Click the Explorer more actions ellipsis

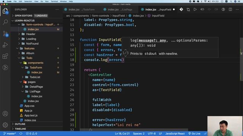(x=57, y=9)
